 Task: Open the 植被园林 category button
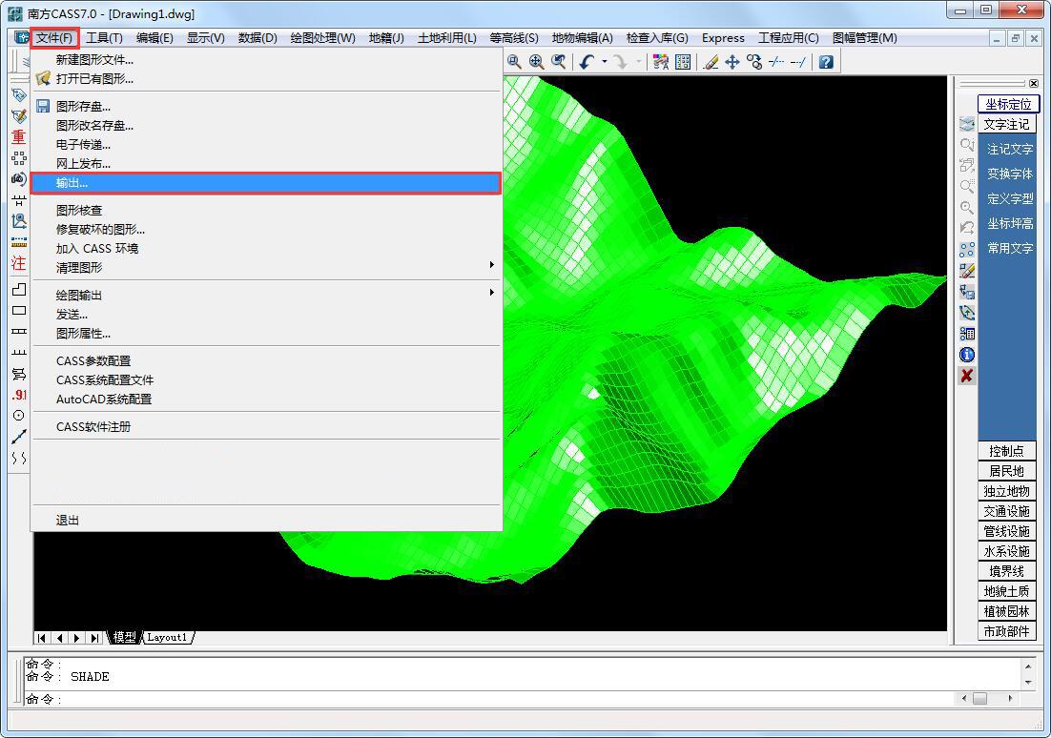tap(1006, 611)
